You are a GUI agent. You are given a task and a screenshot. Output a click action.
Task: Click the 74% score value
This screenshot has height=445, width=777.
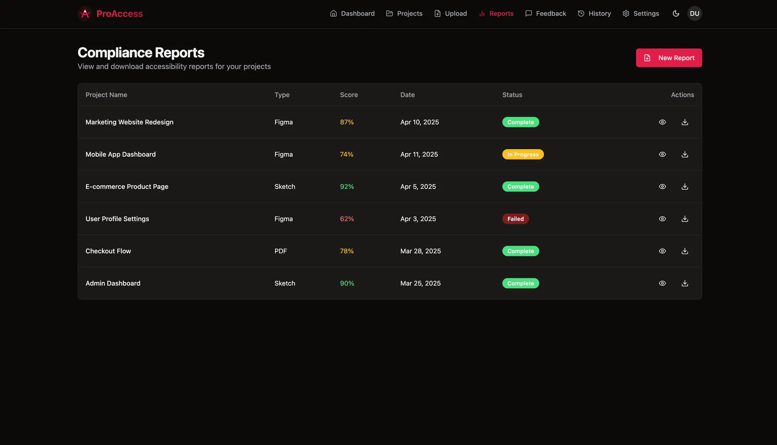click(x=347, y=154)
